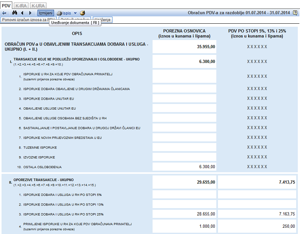Expand the Ispis dropdown arrow
This screenshot has width=300, height=234.
(x=75, y=13)
